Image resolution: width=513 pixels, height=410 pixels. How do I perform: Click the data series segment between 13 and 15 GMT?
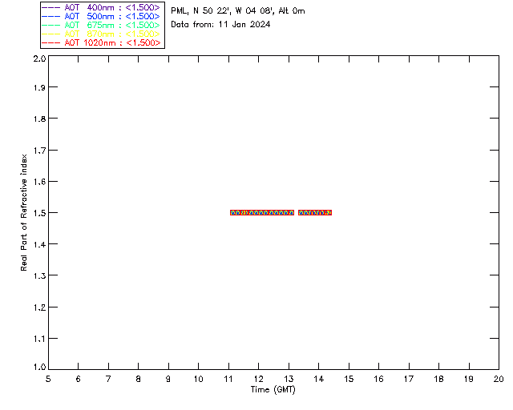click(315, 212)
